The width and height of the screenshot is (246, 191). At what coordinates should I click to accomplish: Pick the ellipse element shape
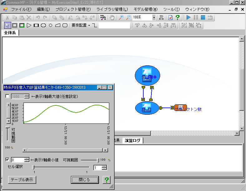(x=43, y=25)
